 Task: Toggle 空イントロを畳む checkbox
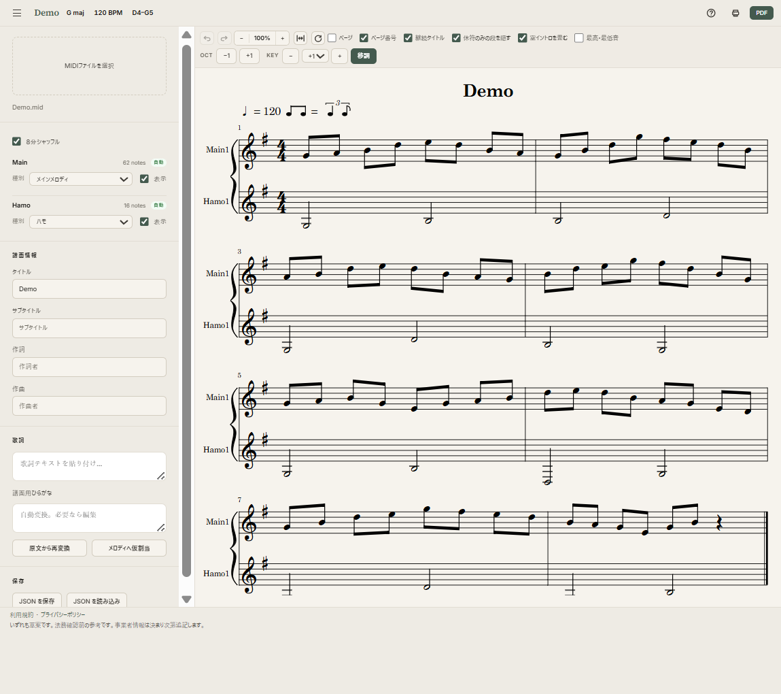[x=523, y=38]
